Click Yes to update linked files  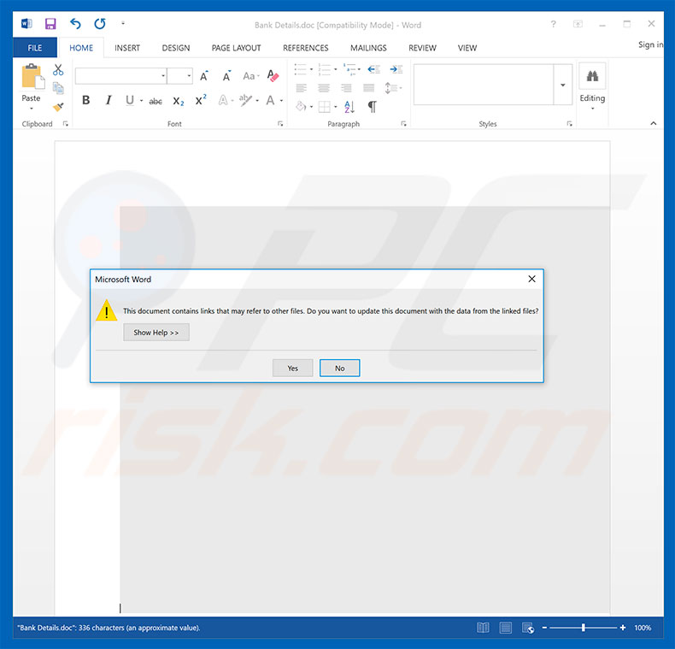293,368
